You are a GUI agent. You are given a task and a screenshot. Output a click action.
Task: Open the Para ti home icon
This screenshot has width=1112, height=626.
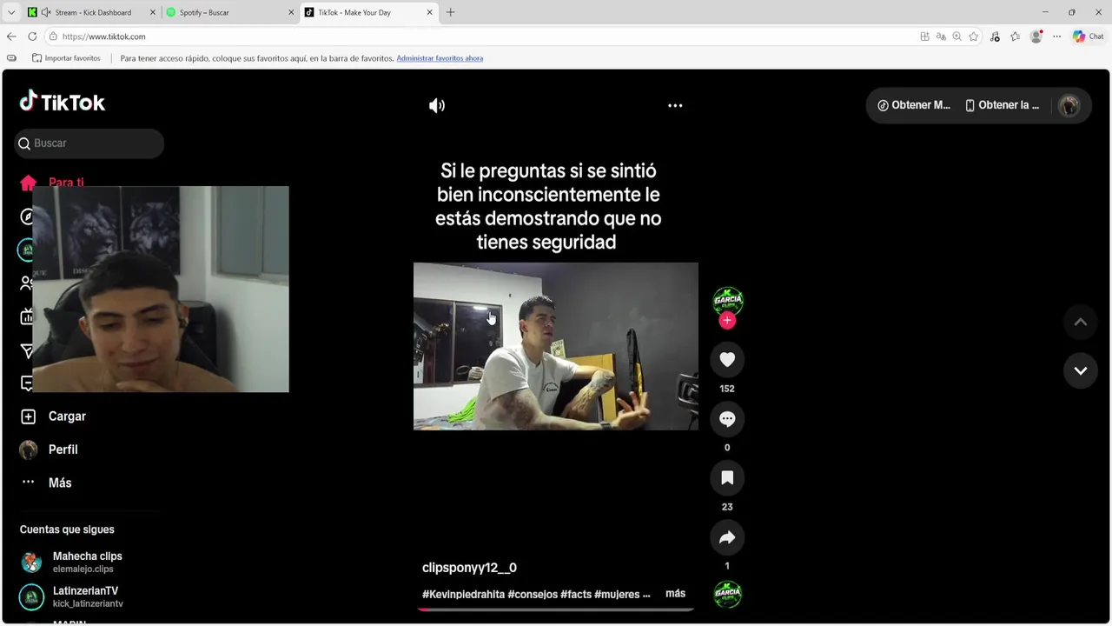pos(29,183)
